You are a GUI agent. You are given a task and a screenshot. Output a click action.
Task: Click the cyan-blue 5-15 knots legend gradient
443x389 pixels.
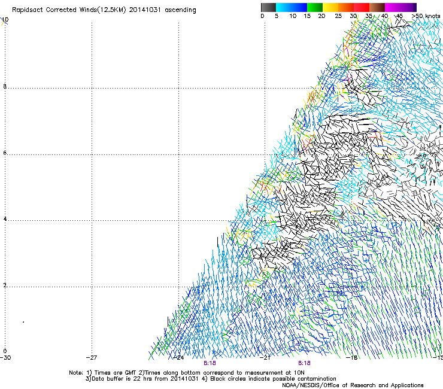coord(292,7)
